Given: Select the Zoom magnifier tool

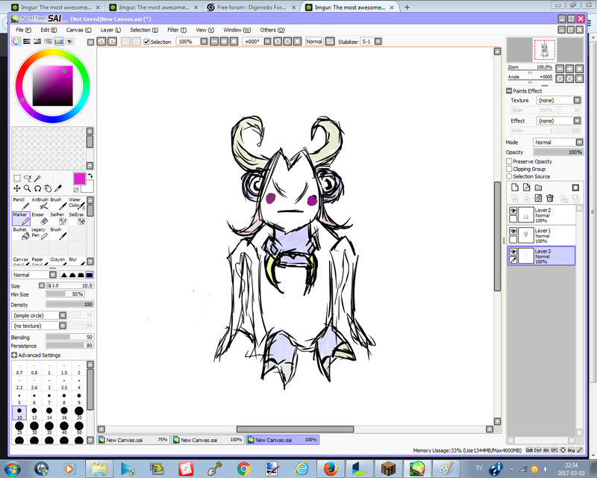Looking at the screenshot, I should 28,188.
